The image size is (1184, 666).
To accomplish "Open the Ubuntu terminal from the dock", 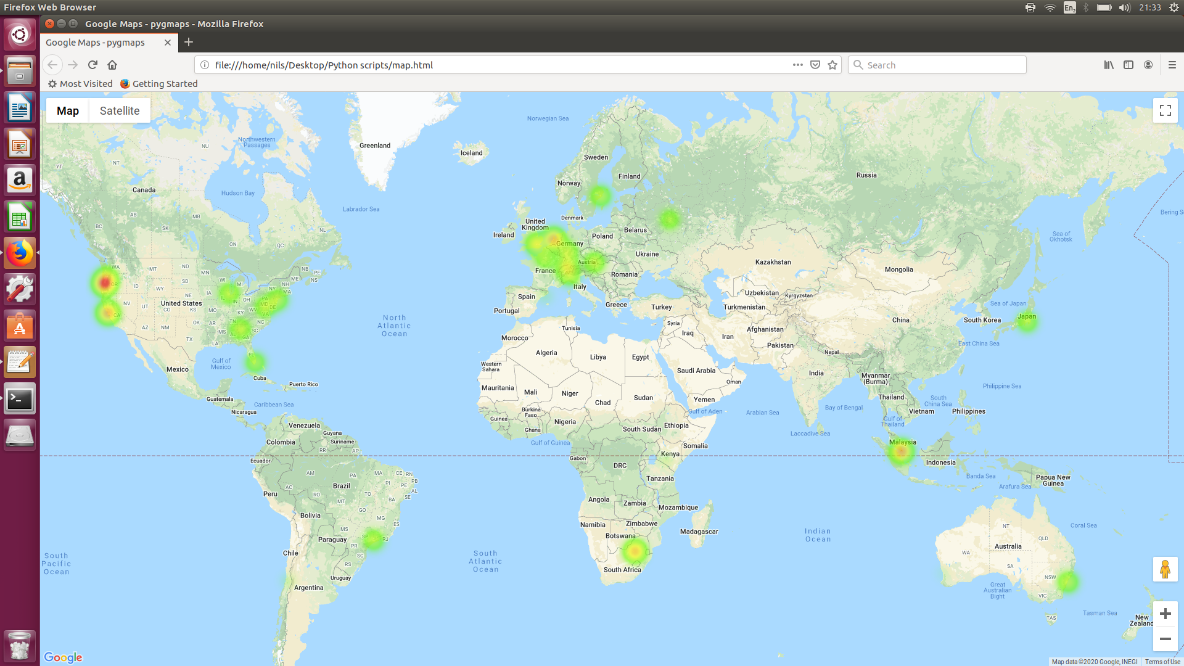I will coord(19,398).
